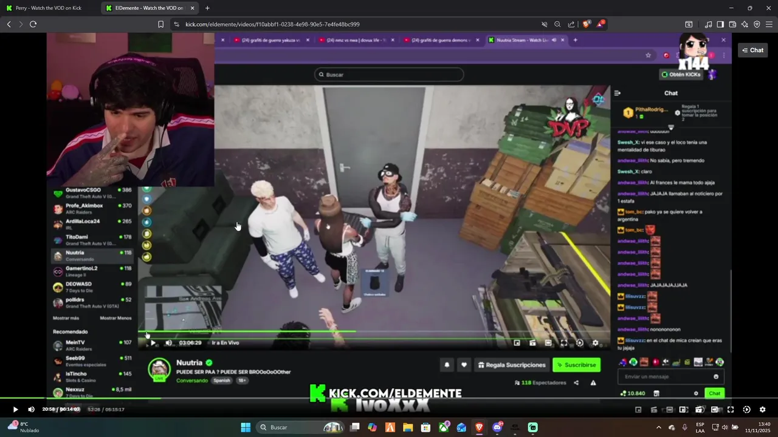Screen dimensions: 778x437
Task: Follow Nuutria with the heart icon
Action: pyautogui.click(x=464, y=365)
